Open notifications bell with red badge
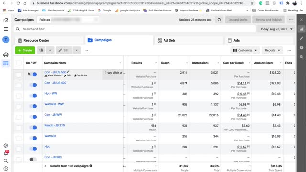This screenshot has height=172, width=306. coord(6,153)
